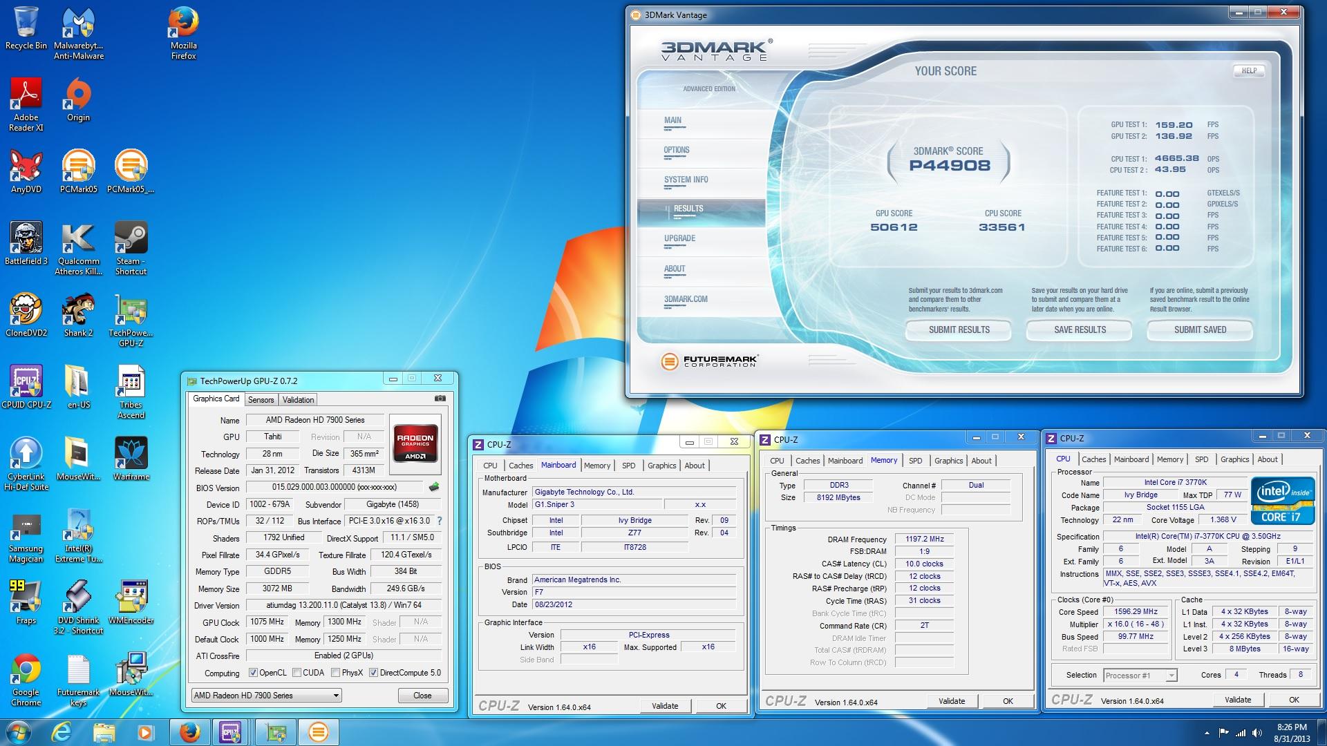Viewport: 1327px width, 746px height.
Task: Switch to 3DMark Vantage taskbar button
Action: pos(318,732)
